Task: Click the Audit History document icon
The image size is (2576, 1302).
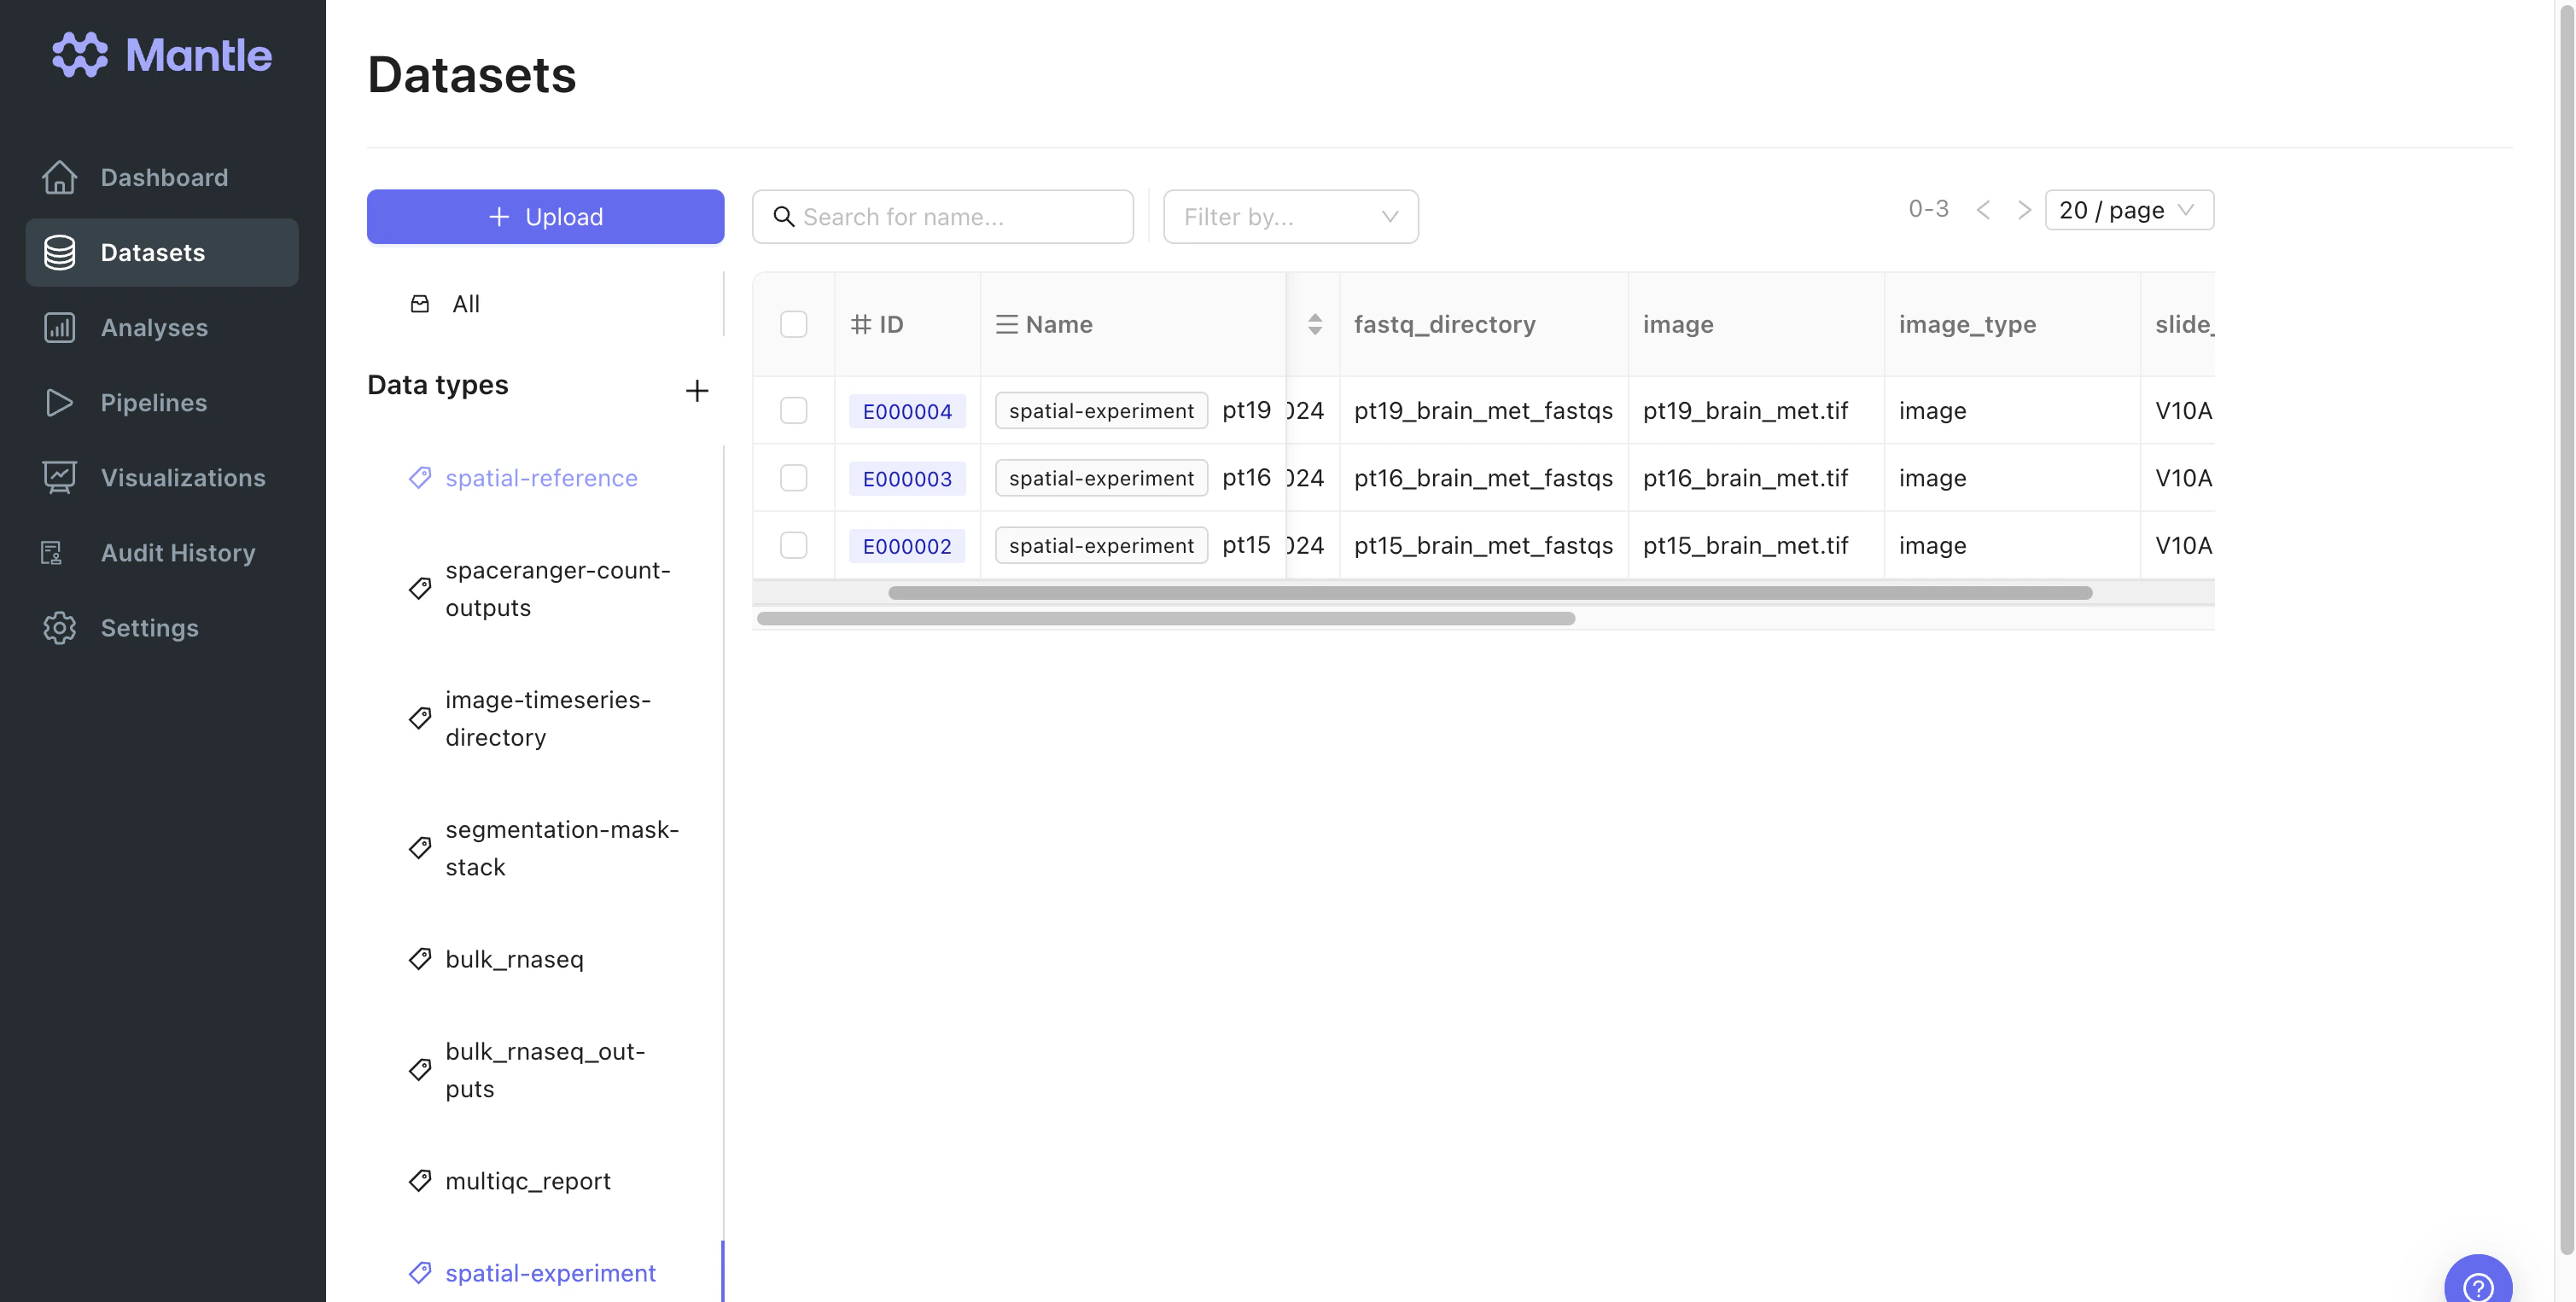Action: coord(52,553)
